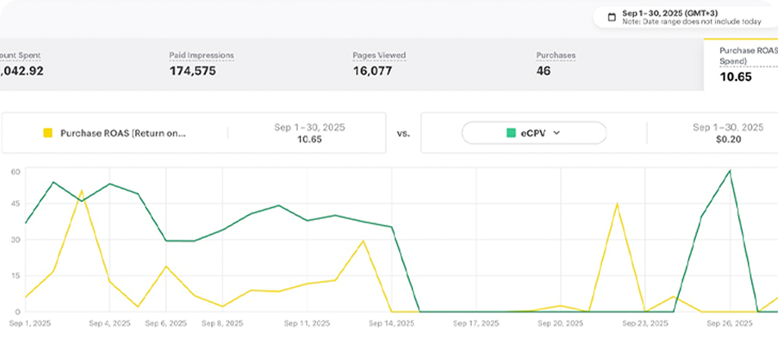Click the 46 purchases value
The image size is (778, 341).
543,71
